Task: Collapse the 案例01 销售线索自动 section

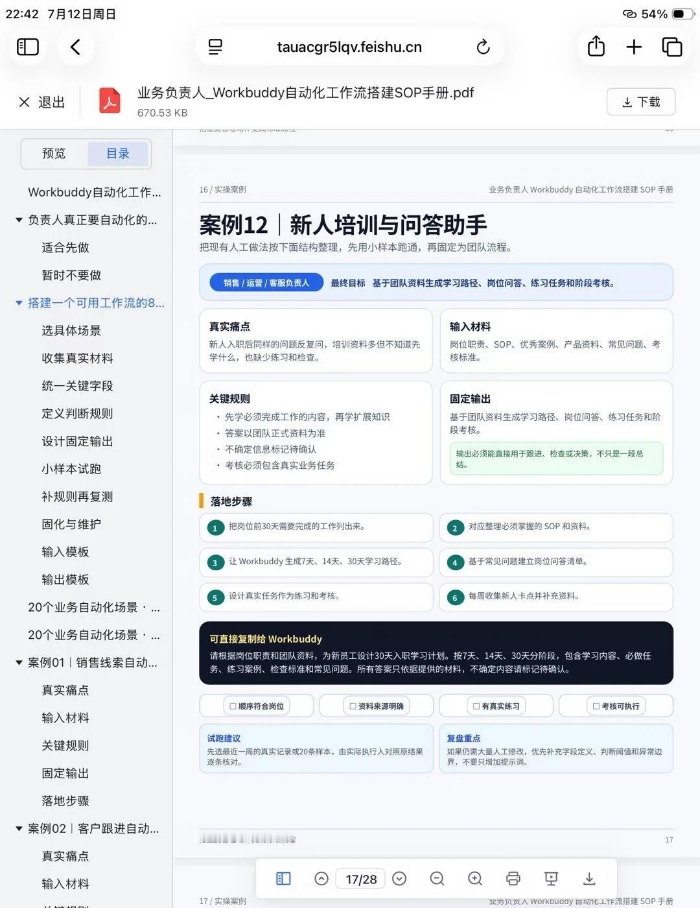Action: coord(19,663)
